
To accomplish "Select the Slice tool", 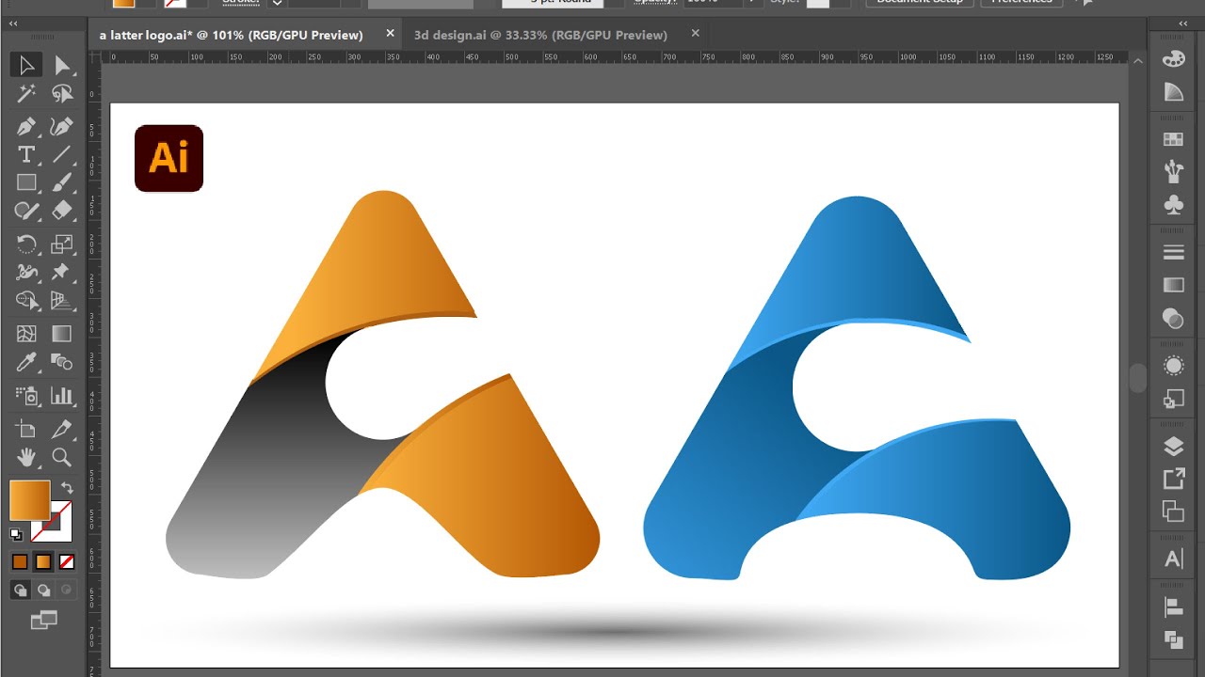I will 62,430.
